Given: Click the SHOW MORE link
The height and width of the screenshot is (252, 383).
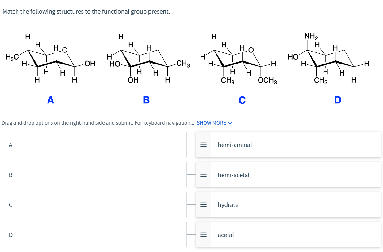Looking at the screenshot, I should (x=214, y=123).
